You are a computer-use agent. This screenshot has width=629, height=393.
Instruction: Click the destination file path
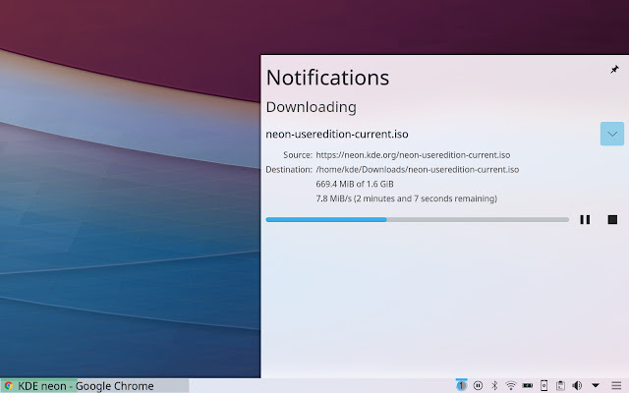417,170
